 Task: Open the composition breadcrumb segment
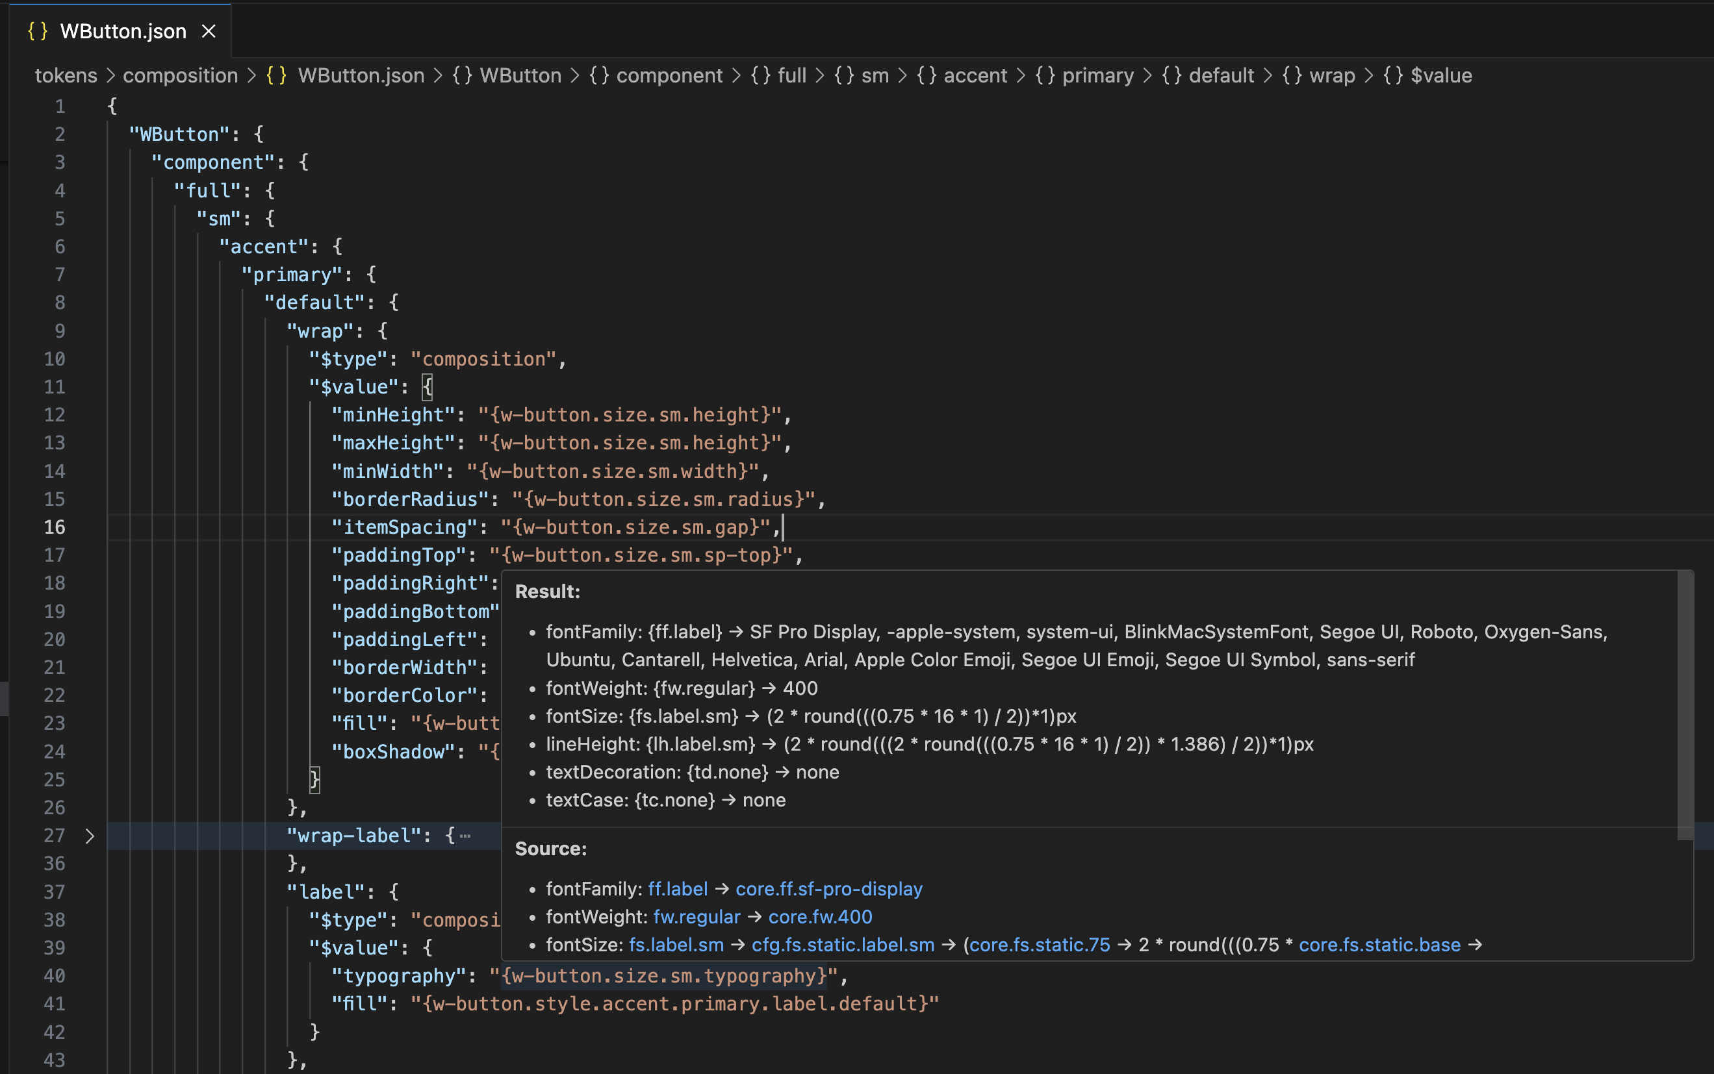pyautogui.click(x=181, y=75)
